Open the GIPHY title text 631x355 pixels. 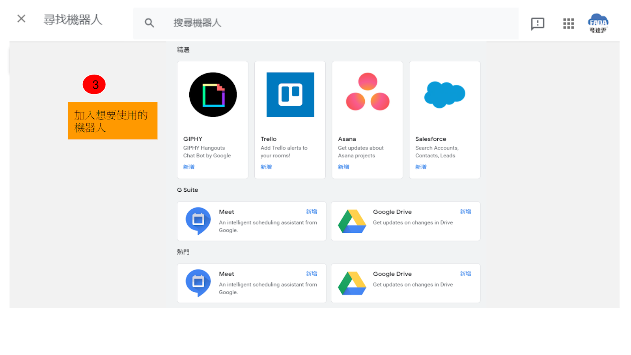tap(193, 139)
